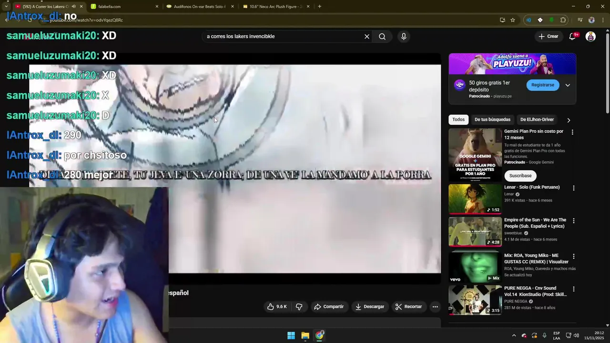This screenshot has width=610, height=343.
Task: Switch to the falabella.com tab
Action: click(x=124, y=7)
